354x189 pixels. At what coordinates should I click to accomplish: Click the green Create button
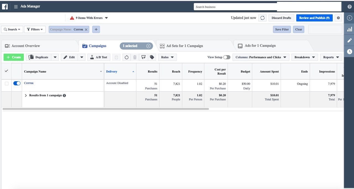14,57
